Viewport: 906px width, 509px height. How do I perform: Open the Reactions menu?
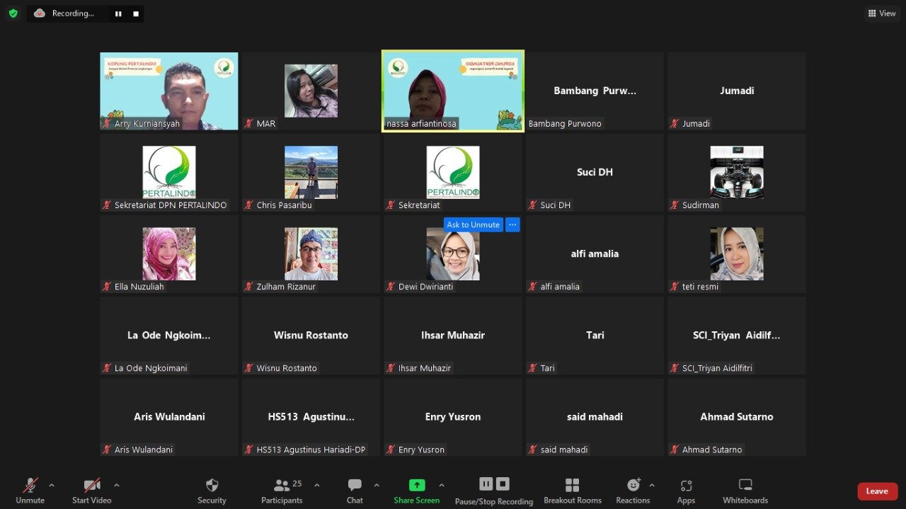pyautogui.click(x=633, y=491)
